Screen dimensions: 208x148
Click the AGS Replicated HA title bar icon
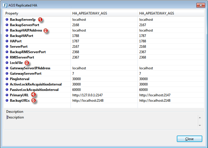click(x=5, y=5)
